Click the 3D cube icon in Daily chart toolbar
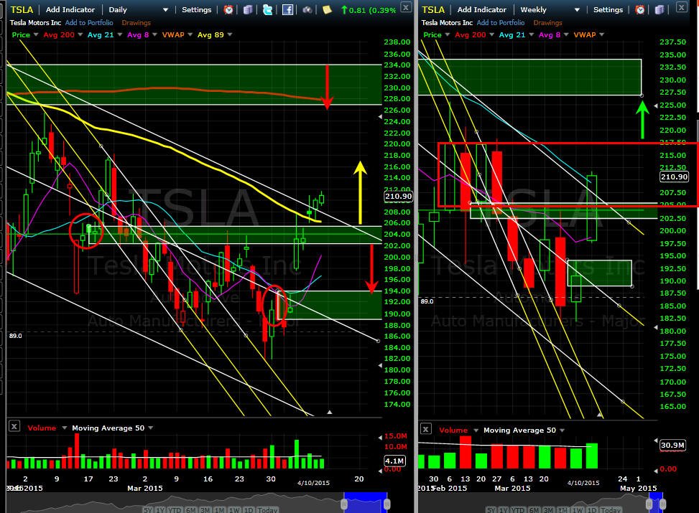 (x=248, y=9)
